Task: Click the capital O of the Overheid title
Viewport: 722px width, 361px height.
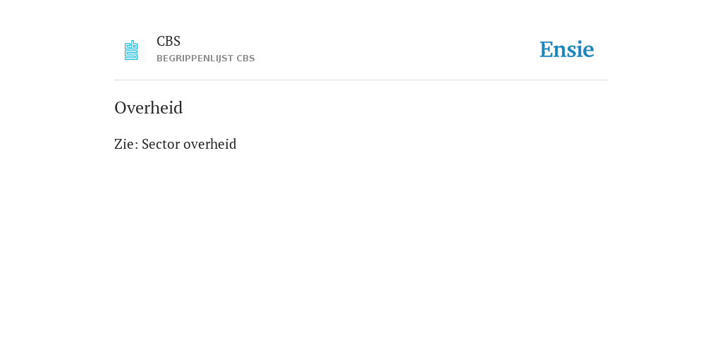Action: (120, 108)
